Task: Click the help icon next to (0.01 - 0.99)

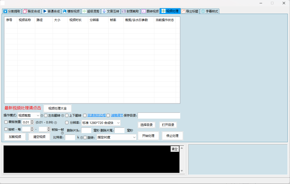Action: tap(56, 123)
